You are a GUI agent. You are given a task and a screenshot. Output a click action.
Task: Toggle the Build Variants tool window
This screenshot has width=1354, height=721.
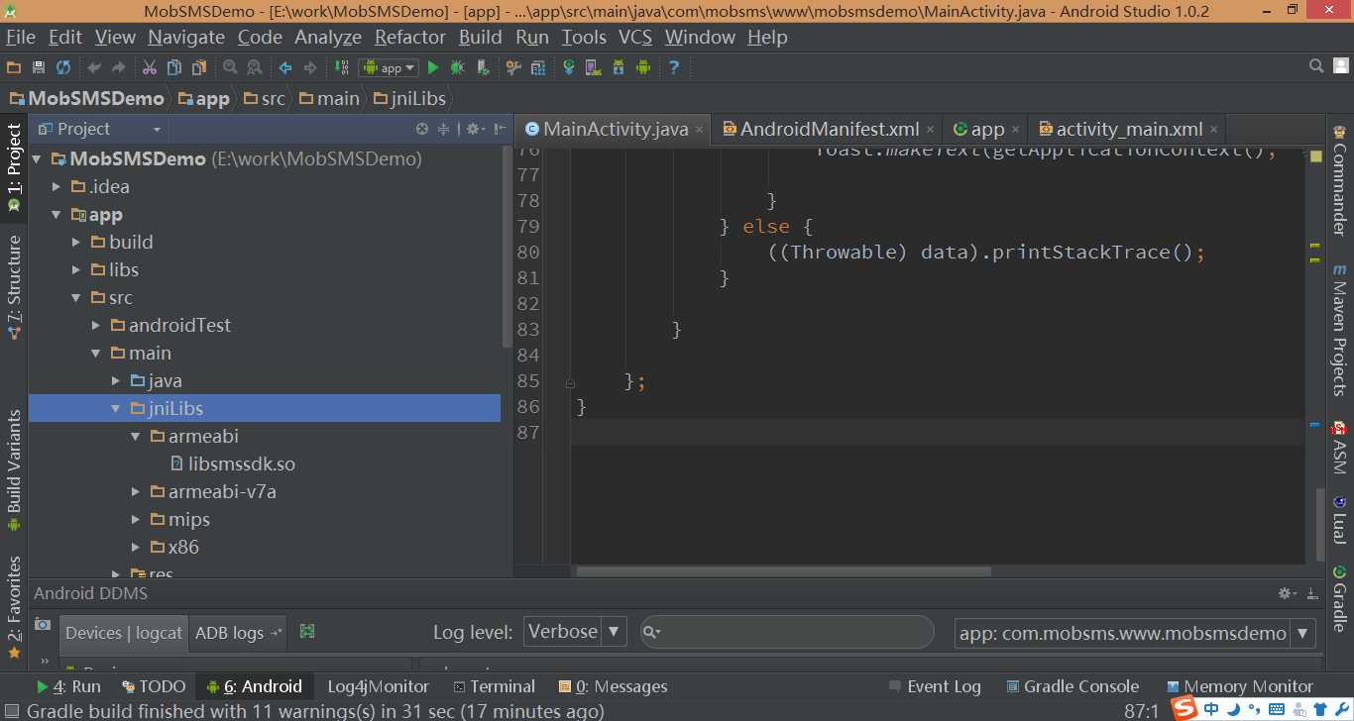point(14,470)
